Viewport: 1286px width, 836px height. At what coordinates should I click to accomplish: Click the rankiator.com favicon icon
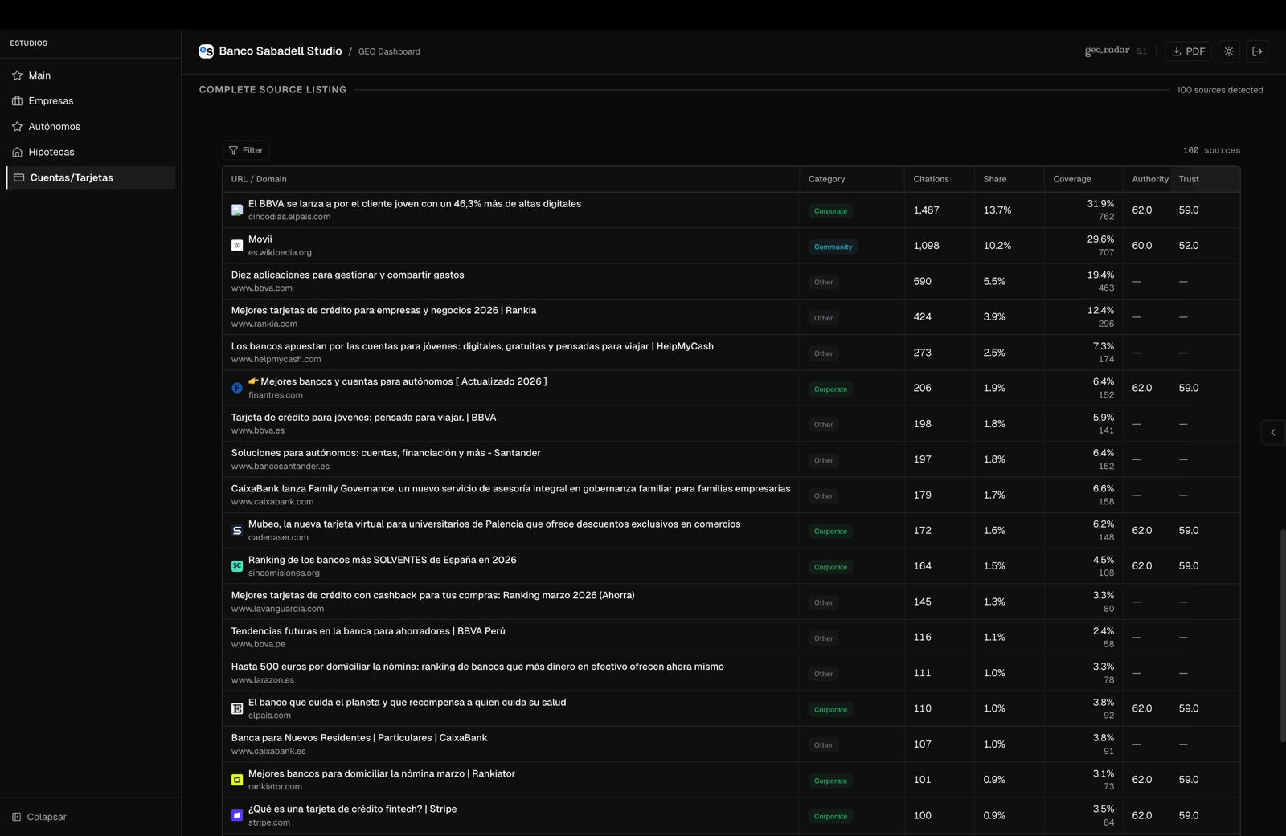tap(237, 780)
